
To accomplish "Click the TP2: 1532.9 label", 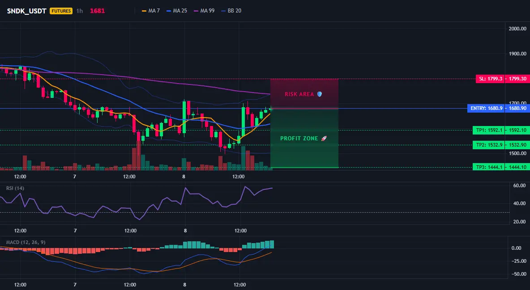I will coord(489,145).
